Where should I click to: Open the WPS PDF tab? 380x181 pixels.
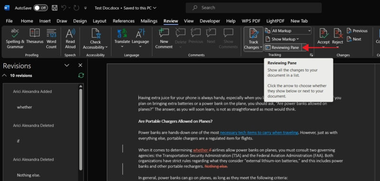click(x=251, y=21)
